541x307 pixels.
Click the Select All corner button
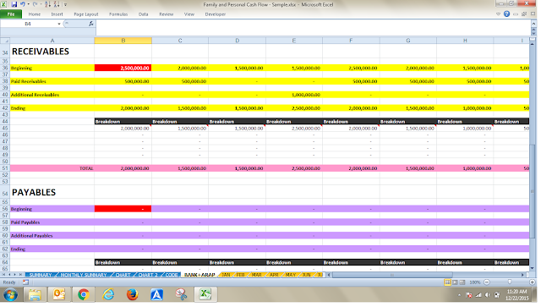click(5, 41)
